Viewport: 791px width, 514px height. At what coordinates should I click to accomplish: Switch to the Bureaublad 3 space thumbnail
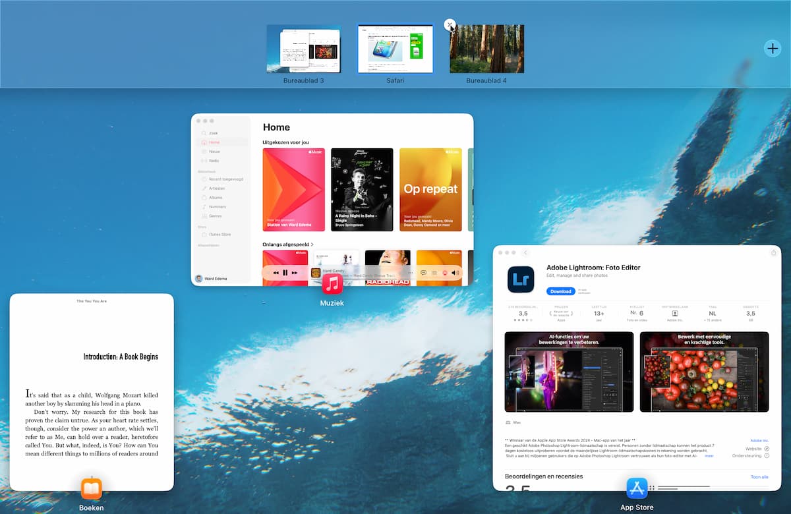[x=304, y=49]
